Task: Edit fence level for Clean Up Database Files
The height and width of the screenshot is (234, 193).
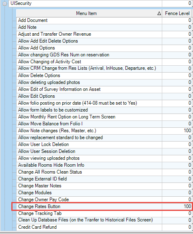Action: coord(177,220)
